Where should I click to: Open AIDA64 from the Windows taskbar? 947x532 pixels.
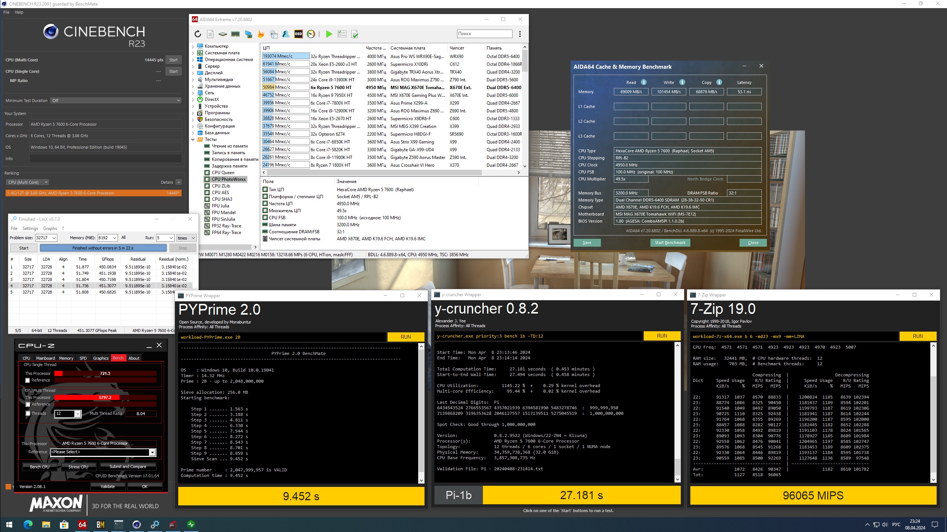82,524
